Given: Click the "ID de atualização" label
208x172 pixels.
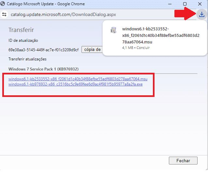Looking at the screenshot, I should (23, 40).
